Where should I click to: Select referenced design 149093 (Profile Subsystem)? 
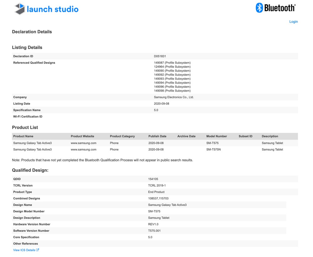click(172, 78)
